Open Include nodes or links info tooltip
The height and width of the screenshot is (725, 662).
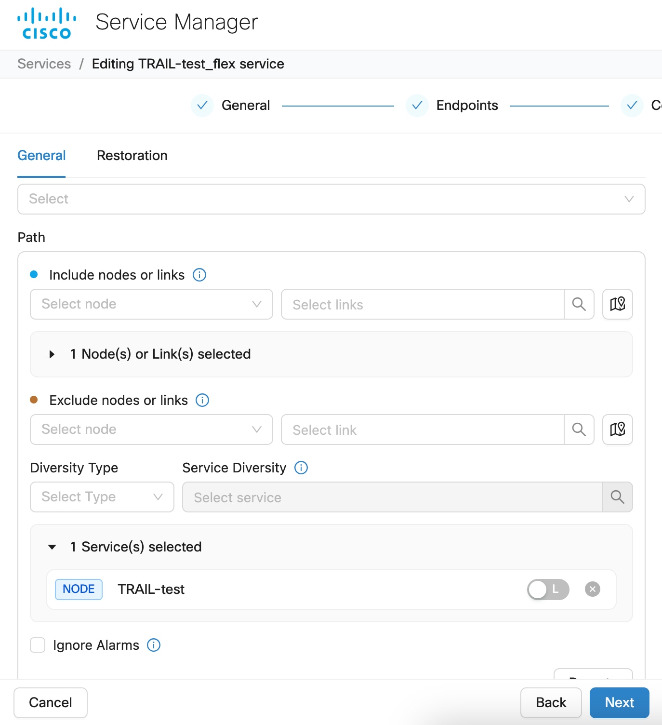(x=199, y=275)
